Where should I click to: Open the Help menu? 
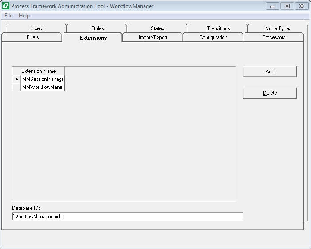pos(24,16)
